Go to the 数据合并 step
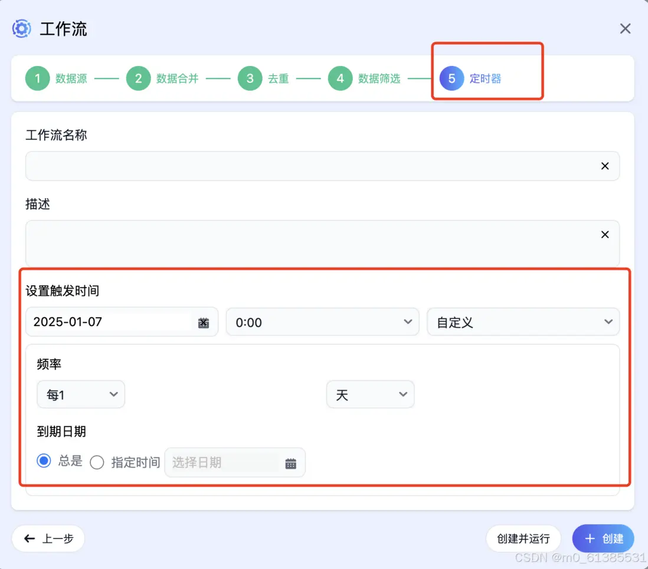Viewport: 648px width, 569px height. click(x=176, y=78)
